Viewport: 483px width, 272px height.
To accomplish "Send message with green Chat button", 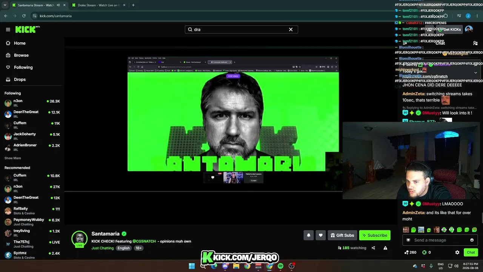I will click(471, 252).
